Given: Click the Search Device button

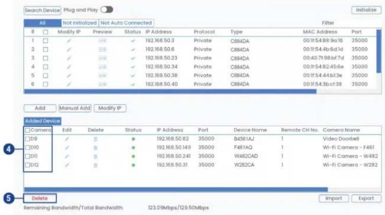Looking at the screenshot, I should point(42,10).
